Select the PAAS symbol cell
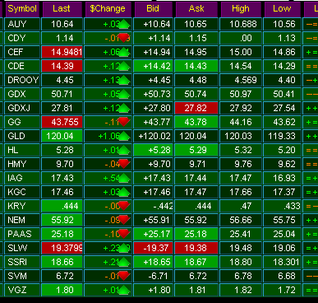This screenshot has height=303, width=318. coord(22,234)
